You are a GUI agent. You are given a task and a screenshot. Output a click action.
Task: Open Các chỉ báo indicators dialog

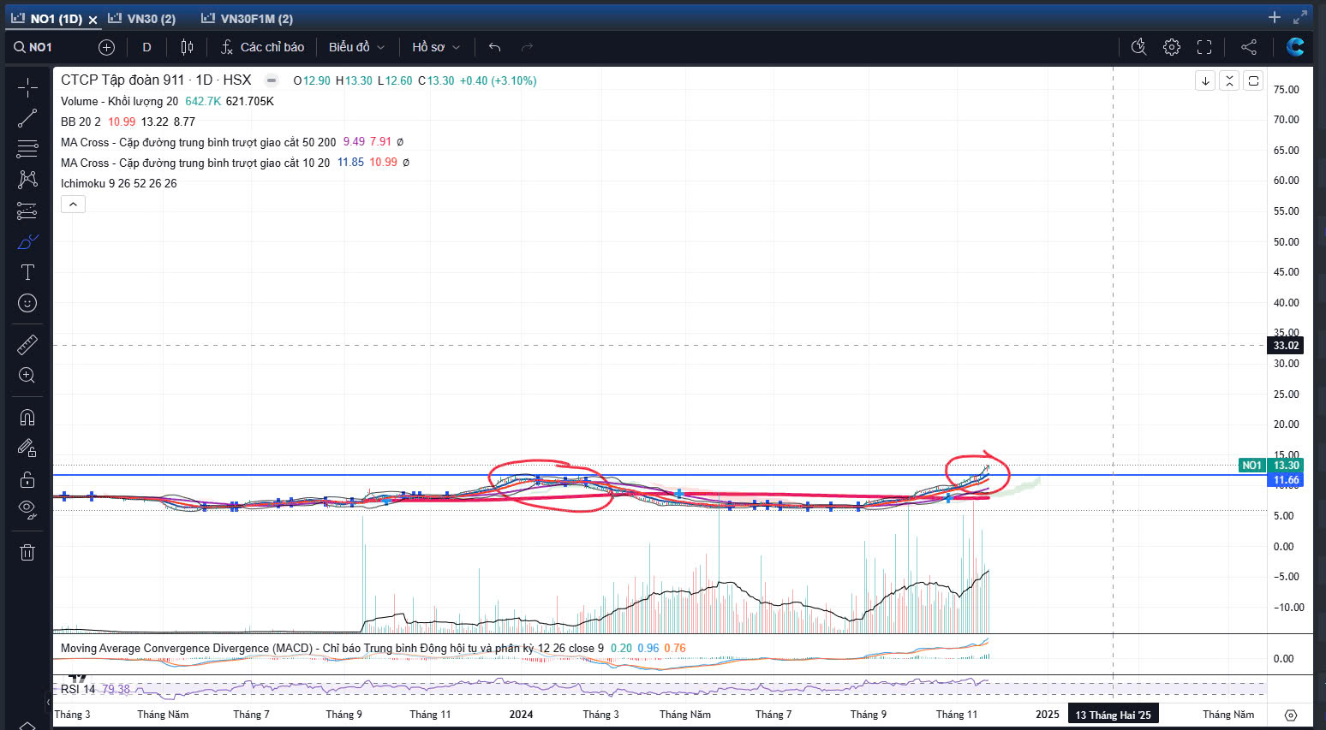pyautogui.click(x=262, y=47)
